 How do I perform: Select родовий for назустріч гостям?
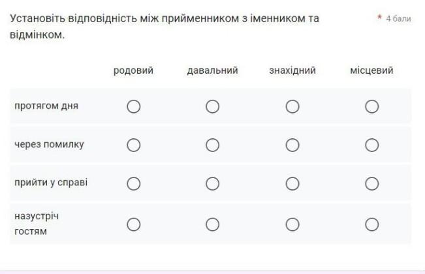[x=134, y=224]
